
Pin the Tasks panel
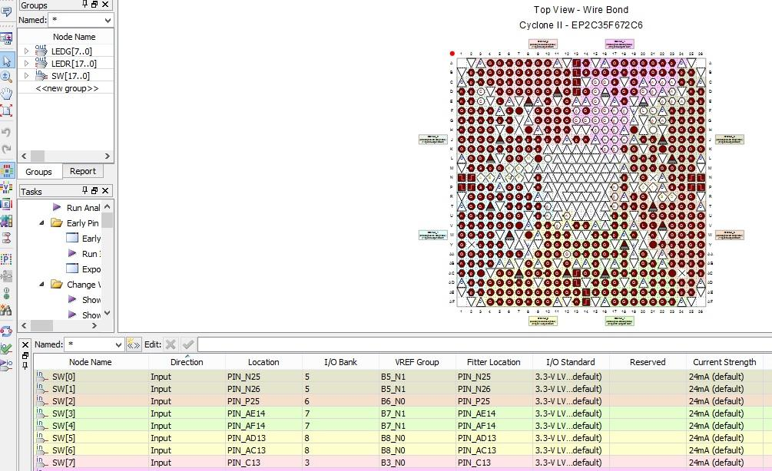(x=85, y=190)
